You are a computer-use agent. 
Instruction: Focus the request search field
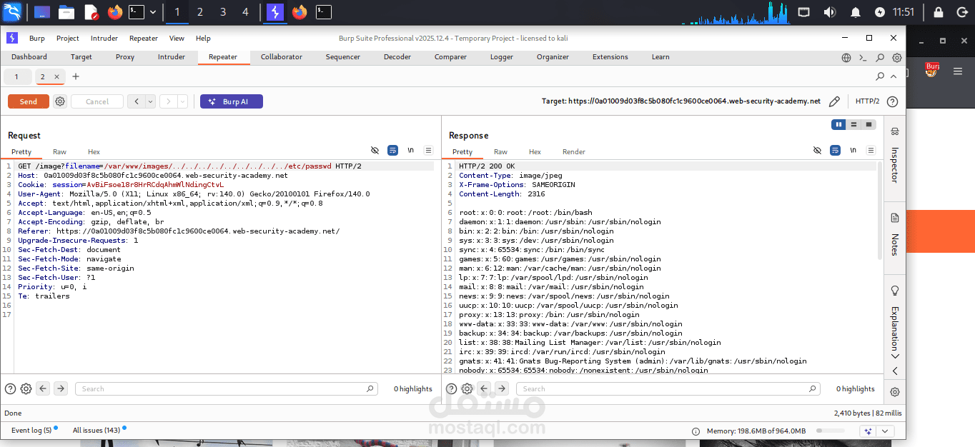(x=227, y=388)
